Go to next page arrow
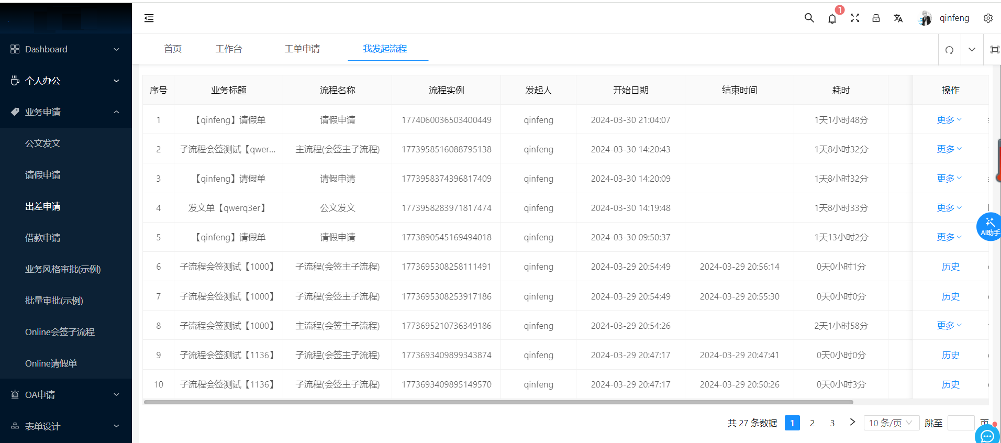This screenshot has width=1001, height=443. pos(852,422)
